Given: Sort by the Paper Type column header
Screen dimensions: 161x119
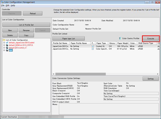Looking at the screenshot, I should click(101, 43).
